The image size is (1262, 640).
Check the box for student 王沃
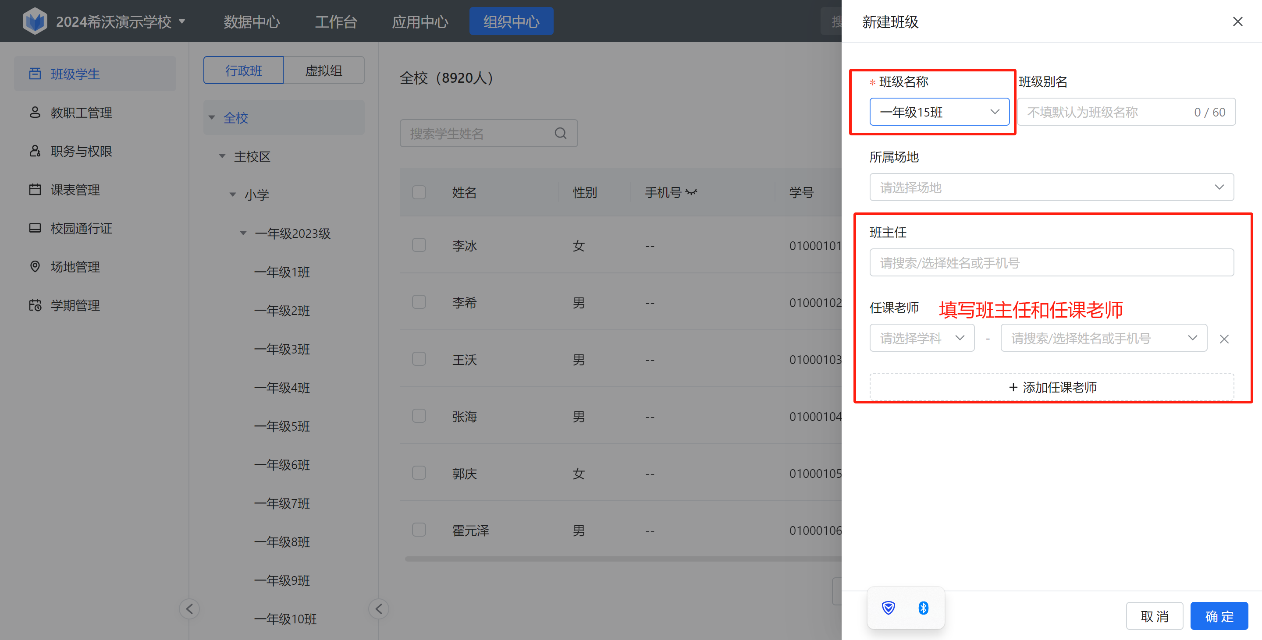tap(419, 359)
